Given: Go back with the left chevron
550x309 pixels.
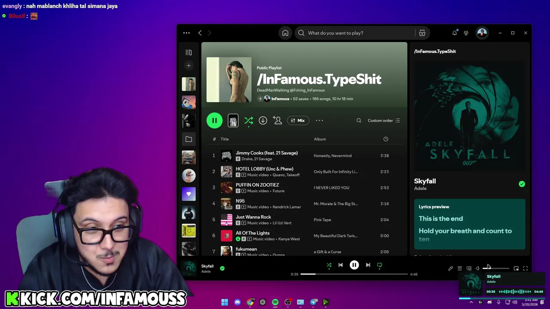Looking at the screenshot, I should [x=200, y=33].
